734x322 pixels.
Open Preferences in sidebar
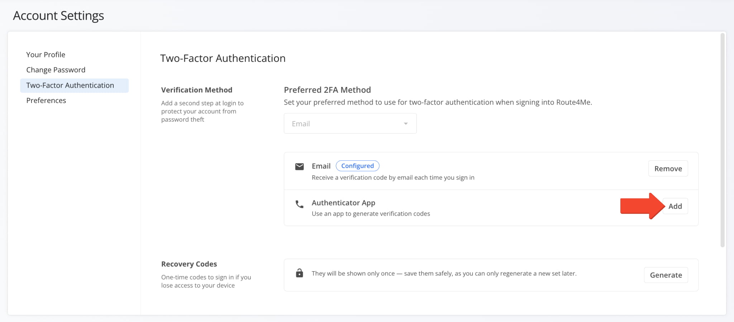[46, 101]
